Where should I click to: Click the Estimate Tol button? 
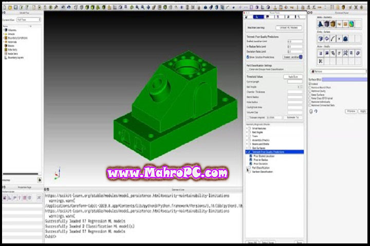(x=293, y=117)
